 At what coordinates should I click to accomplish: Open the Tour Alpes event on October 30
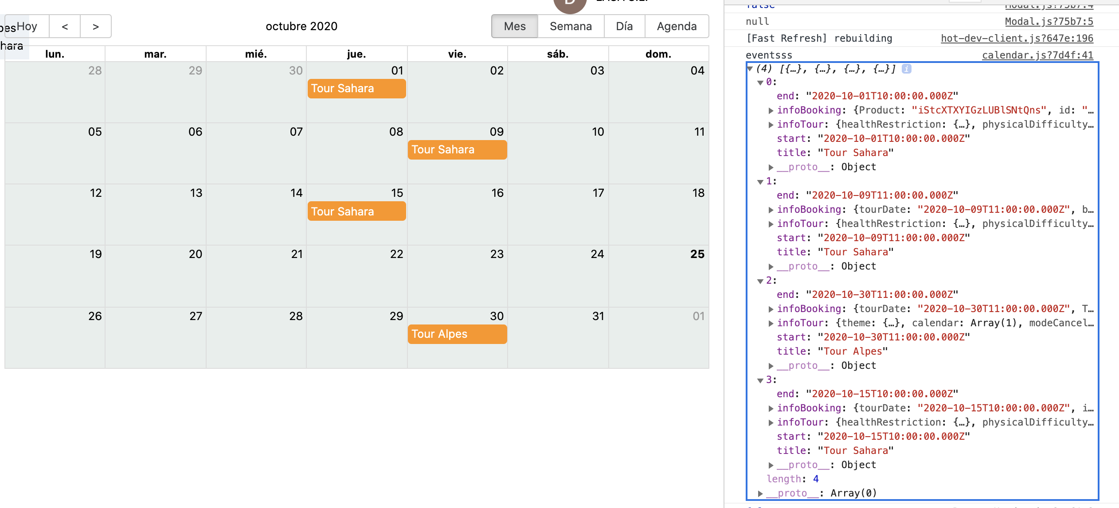(457, 334)
